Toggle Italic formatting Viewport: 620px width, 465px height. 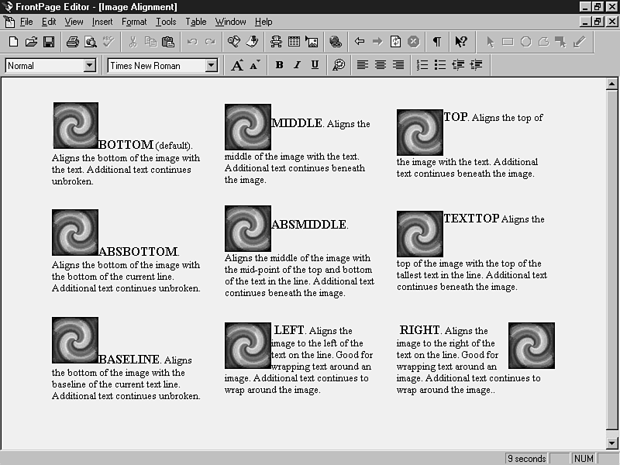tap(297, 65)
